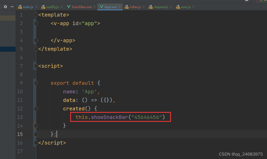The image size is (267, 159).
Task: Close the vuetify.js tab
Action: 62,7
